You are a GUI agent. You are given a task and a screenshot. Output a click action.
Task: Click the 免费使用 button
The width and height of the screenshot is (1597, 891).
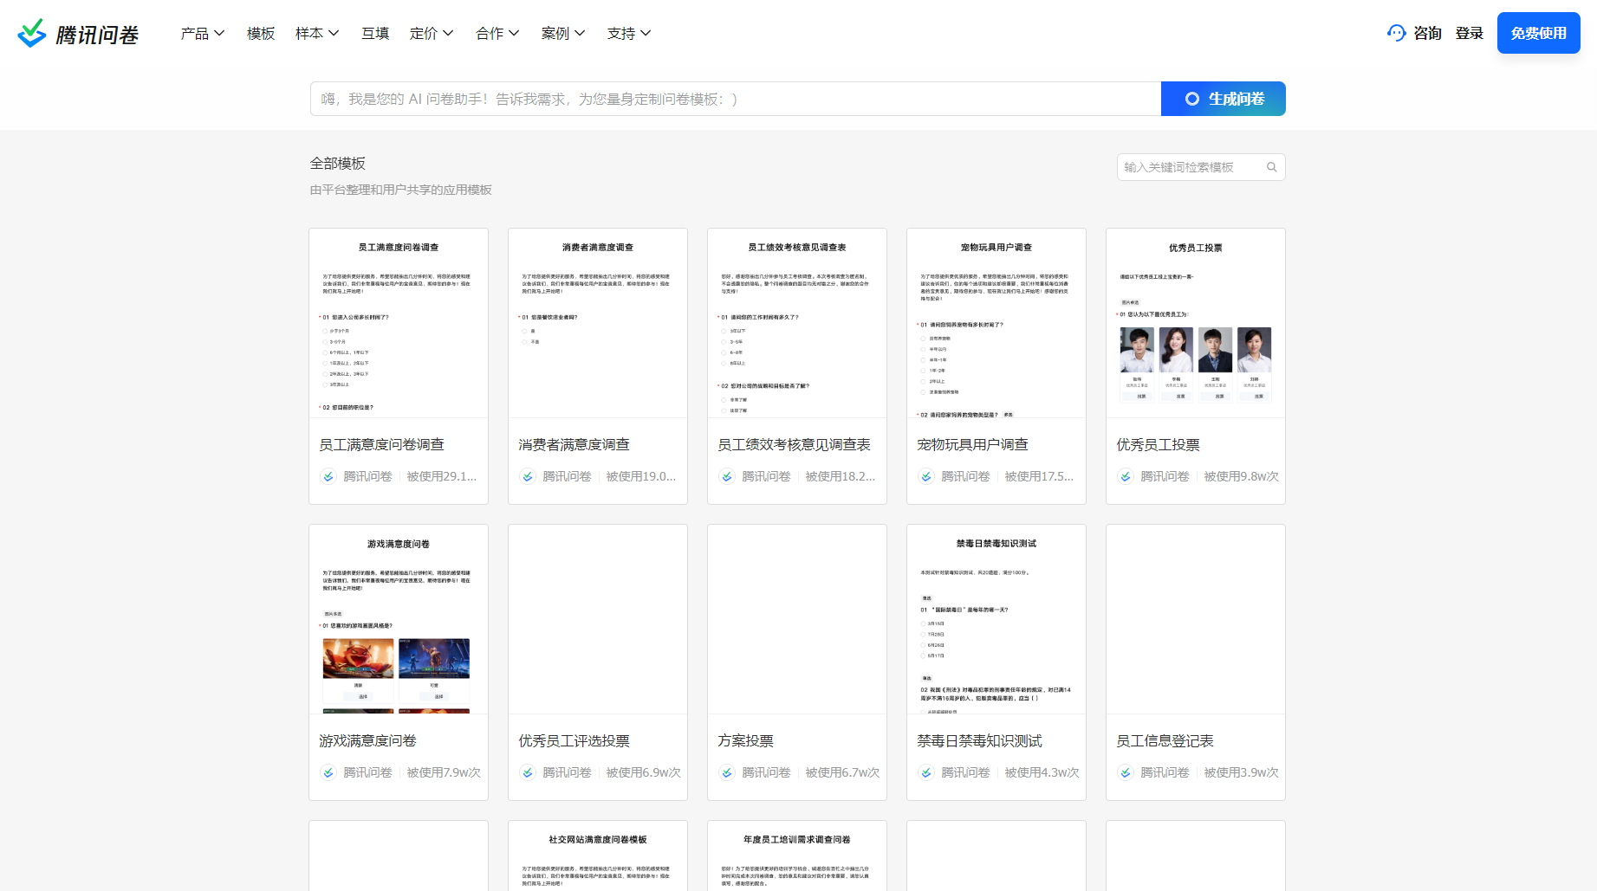(x=1538, y=32)
